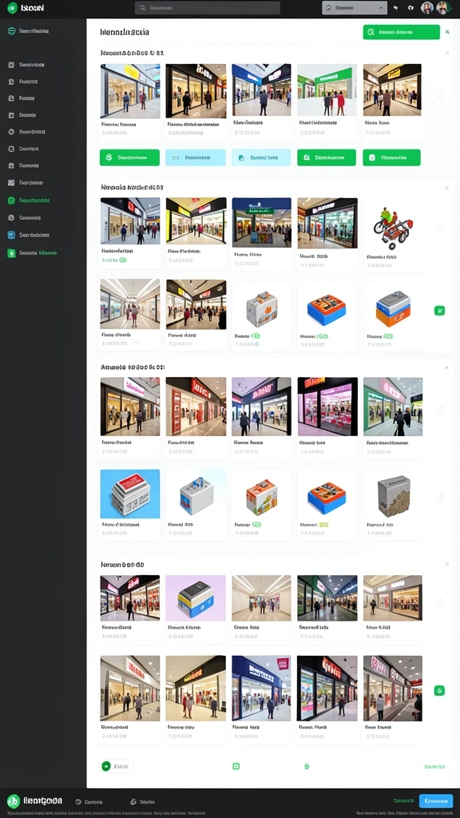Click the green text link in panel footer
Viewport: 460px width, 818px height.
coord(434,767)
